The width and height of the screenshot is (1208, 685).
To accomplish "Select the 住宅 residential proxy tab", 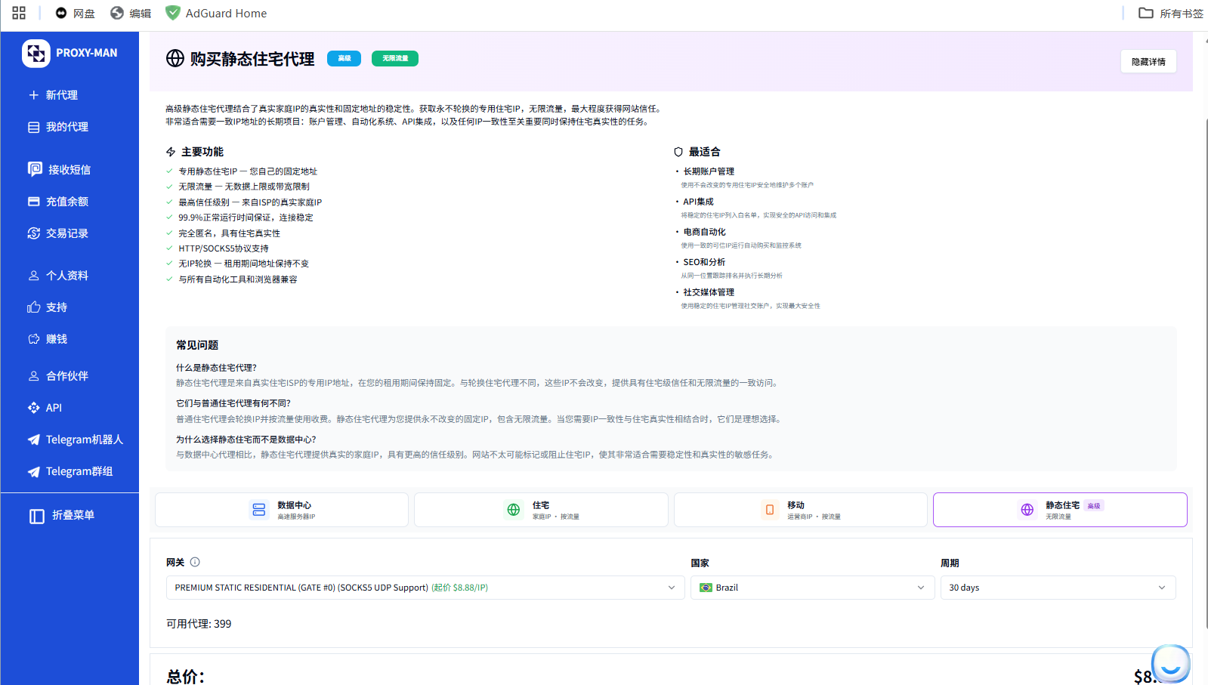I will click(541, 510).
